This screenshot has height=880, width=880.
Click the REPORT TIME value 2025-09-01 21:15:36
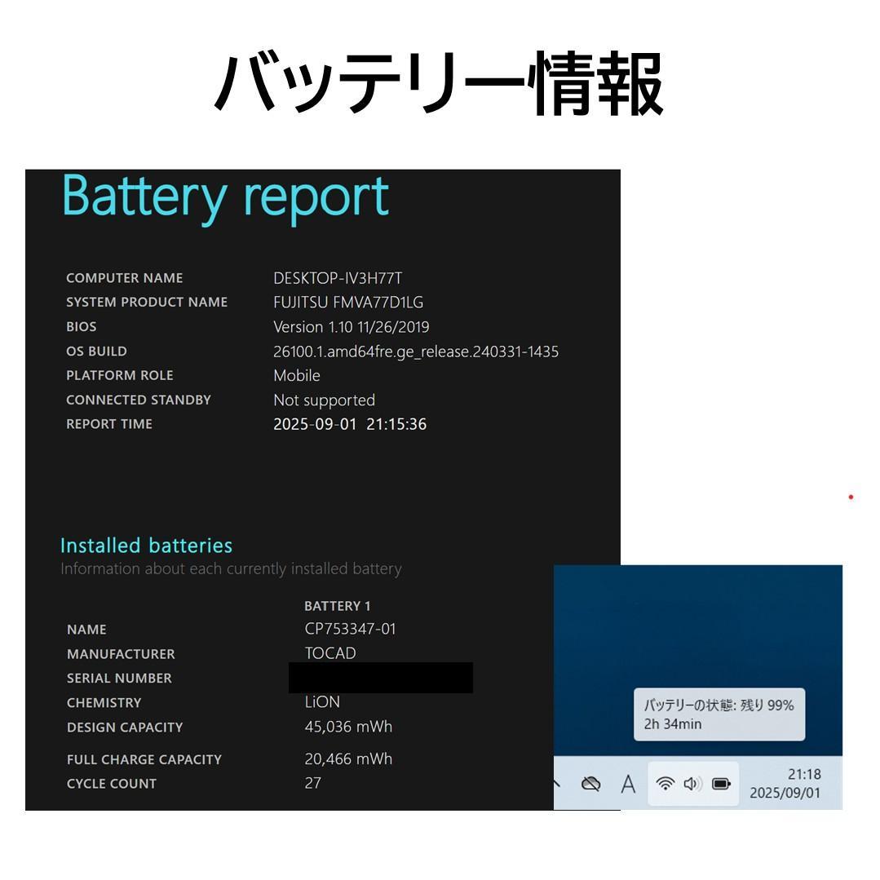[x=351, y=424]
